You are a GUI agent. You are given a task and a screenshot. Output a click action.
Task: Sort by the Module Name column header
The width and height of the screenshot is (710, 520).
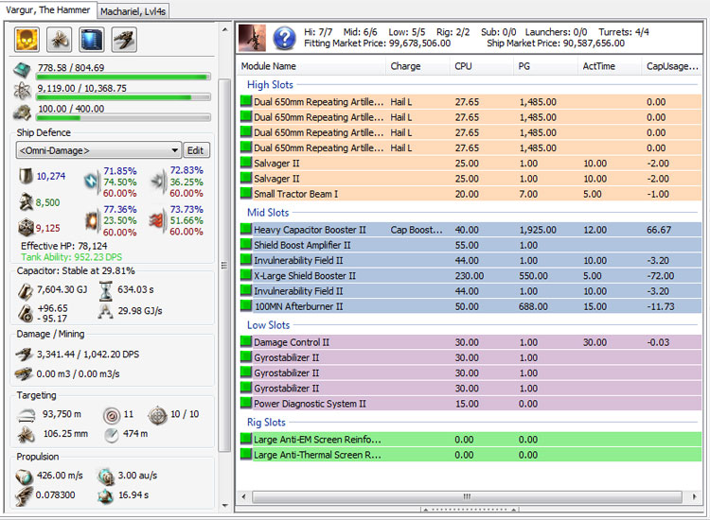[311, 66]
